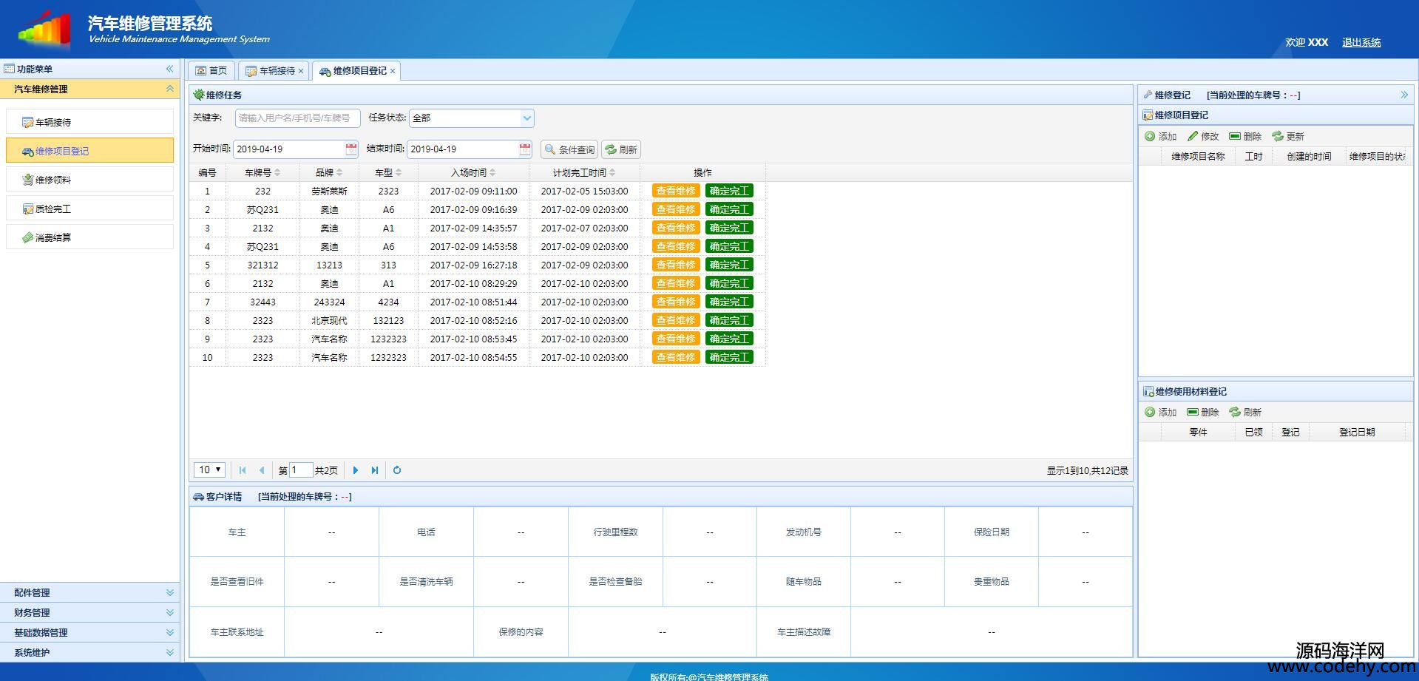This screenshot has height=681, width=1419.
Task: Click the 条件查询 search button
Action: click(x=569, y=149)
